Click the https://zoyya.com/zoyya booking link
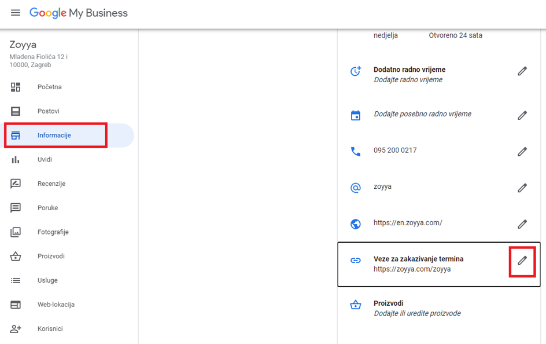Viewport: 546px width, 344px height. (x=412, y=269)
